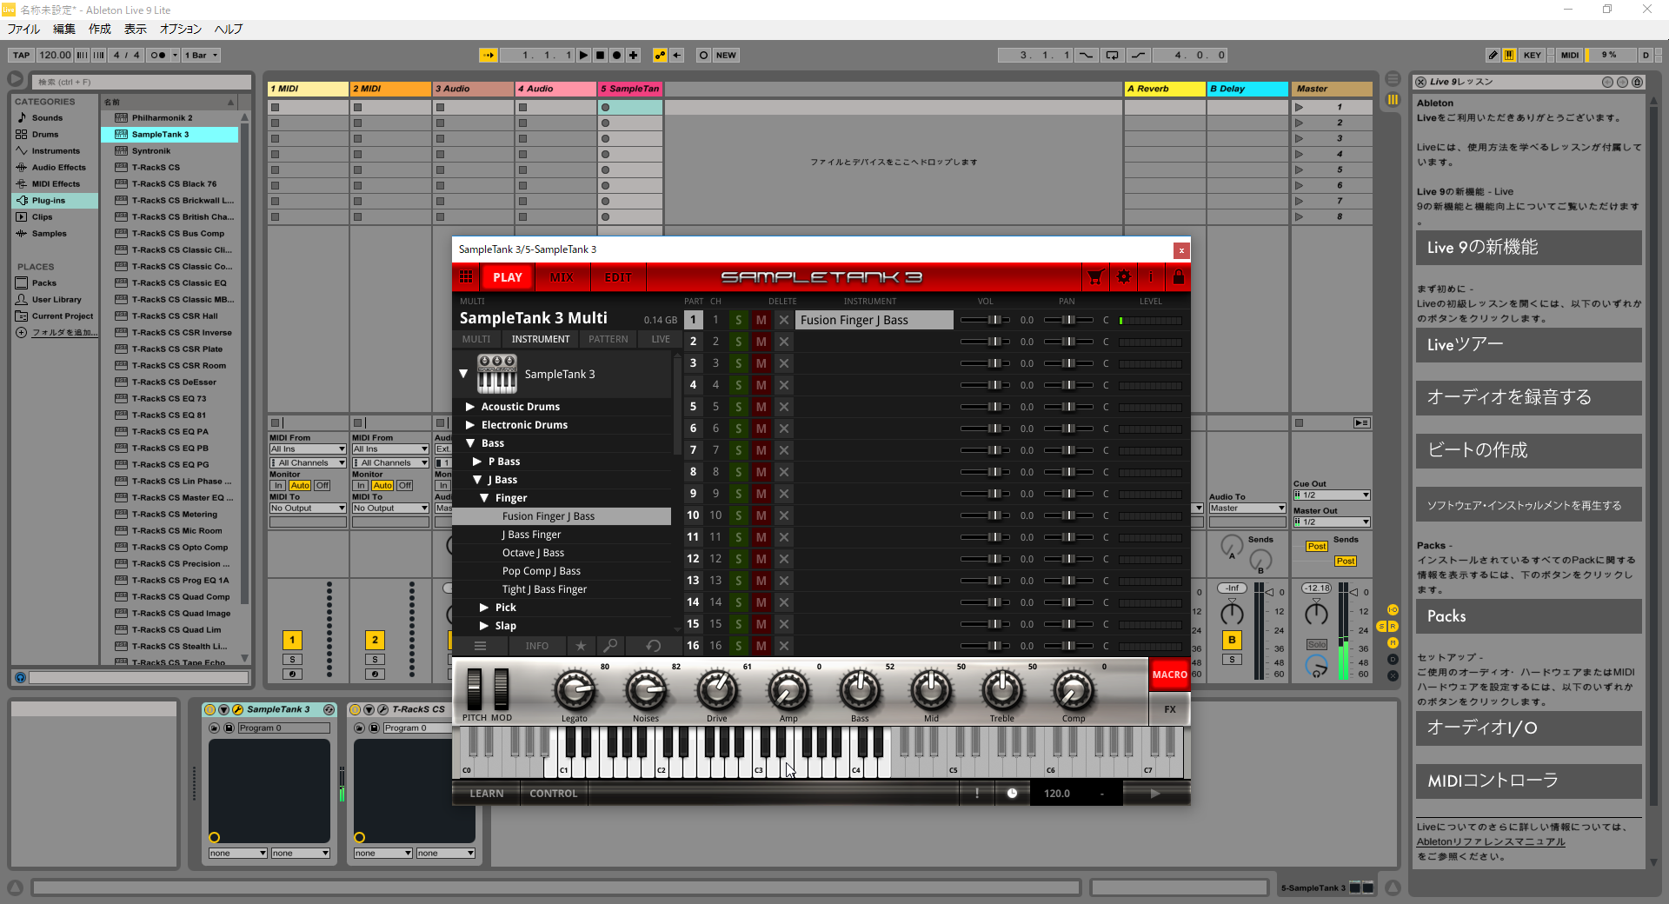This screenshot has width=1669, height=904.
Task: Solo part 5 in SampleTank
Action: pos(739,407)
